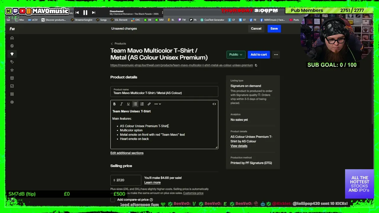Open the dollar sign sidebar section
This screenshot has height=213, width=379.
[12, 46]
